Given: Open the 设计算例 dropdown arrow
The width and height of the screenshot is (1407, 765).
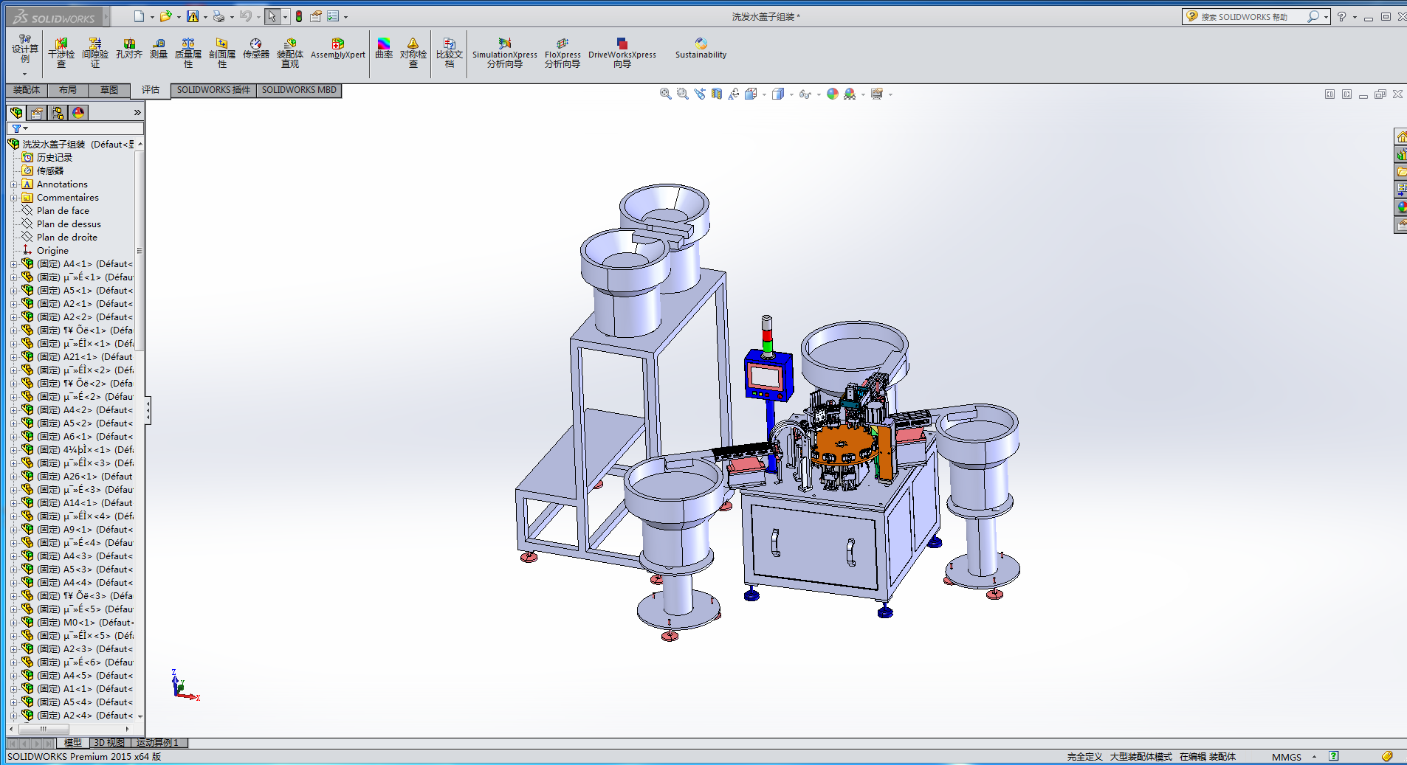Looking at the screenshot, I should 24,74.
